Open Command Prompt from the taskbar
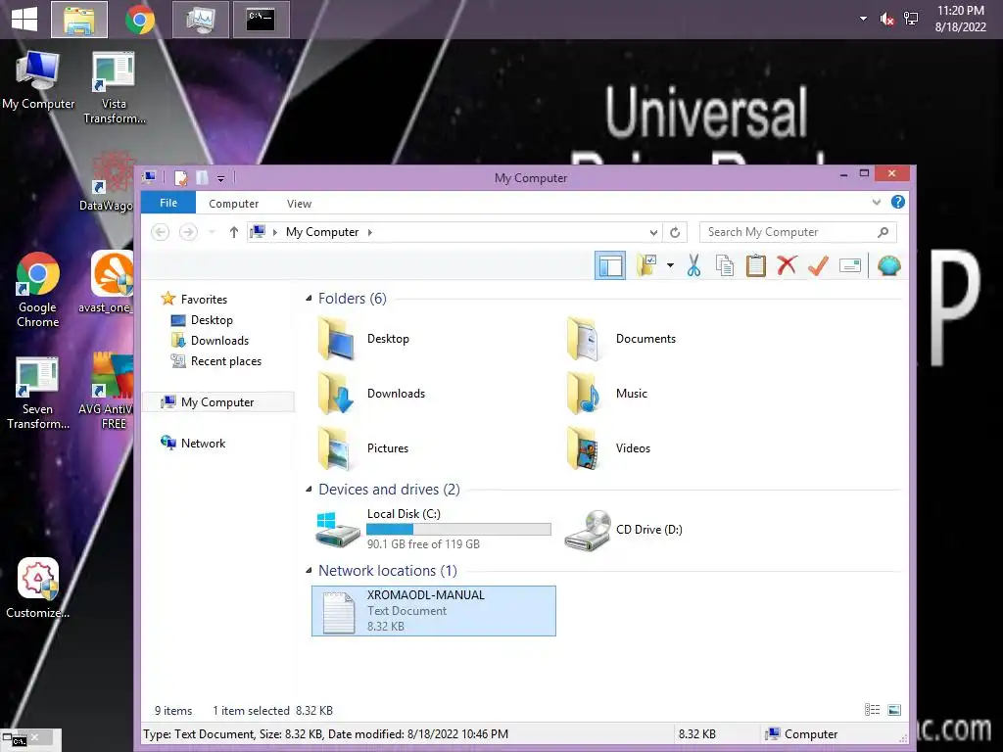This screenshot has width=1003, height=752. coord(261,20)
